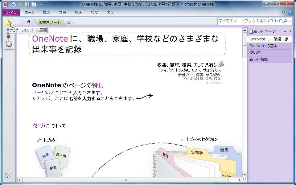Click the 授業 notebook illustration
This screenshot has width=296, height=185.
(x=53, y=168)
